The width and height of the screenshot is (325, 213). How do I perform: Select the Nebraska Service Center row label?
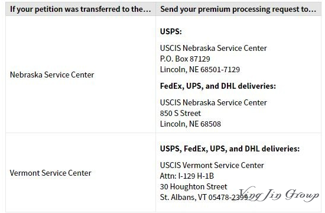[x=52, y=75]
